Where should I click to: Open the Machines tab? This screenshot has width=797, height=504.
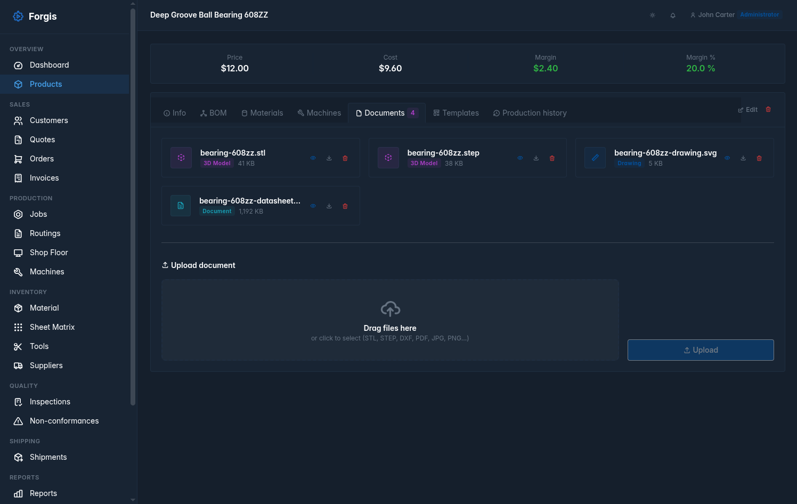click(319, 113)
